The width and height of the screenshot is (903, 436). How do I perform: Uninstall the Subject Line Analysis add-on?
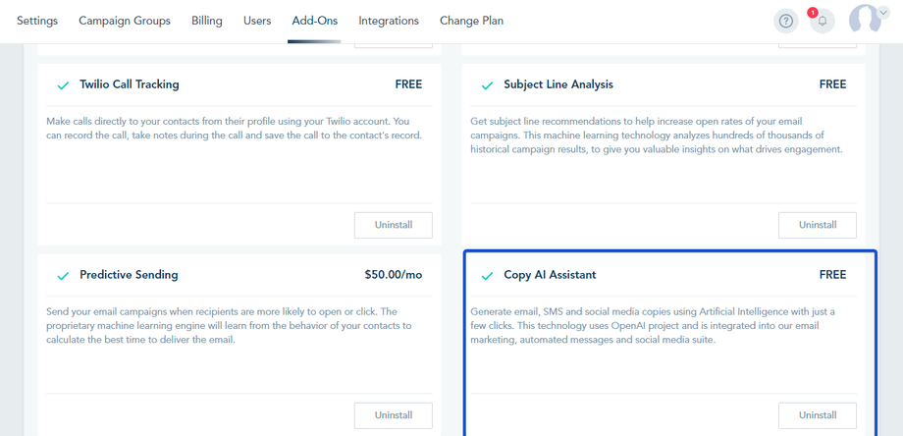(817, 225)
